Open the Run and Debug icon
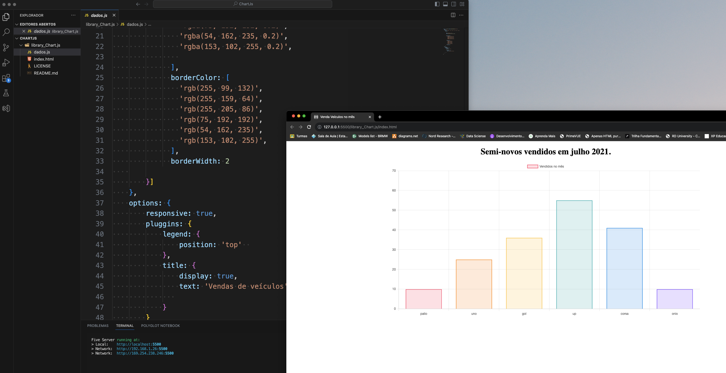 6,62
